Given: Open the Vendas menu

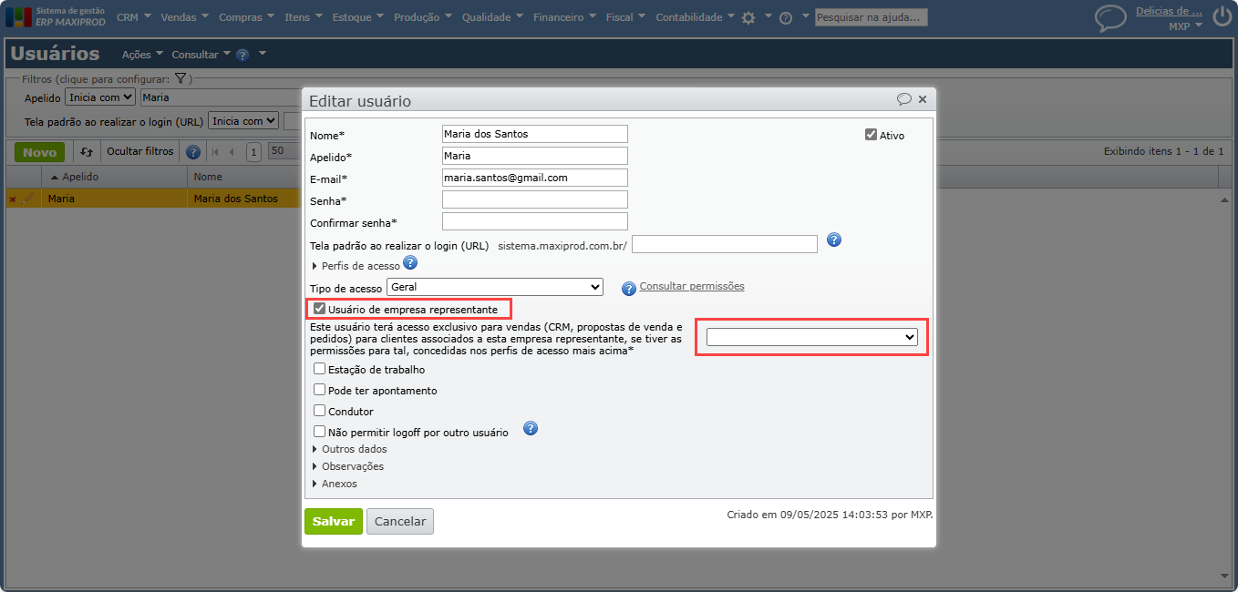Looking at the screenshot, I should click(184, 17).
